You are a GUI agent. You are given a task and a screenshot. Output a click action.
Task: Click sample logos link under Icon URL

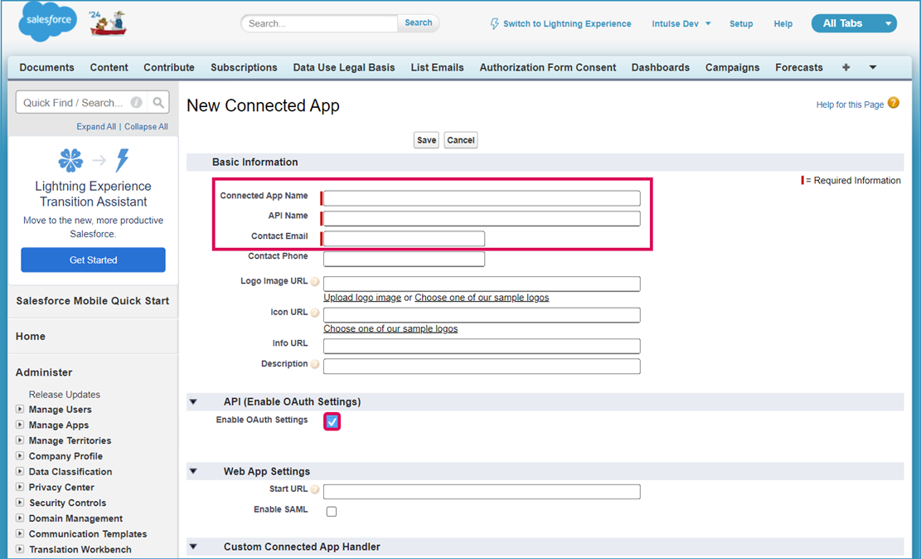pyautogui.click(x=390, y=328)
